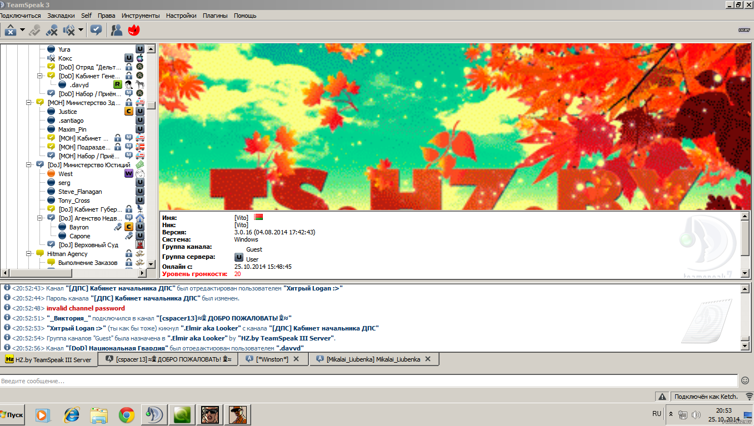Select the Выполнение Заказов channel

point(88,263)
